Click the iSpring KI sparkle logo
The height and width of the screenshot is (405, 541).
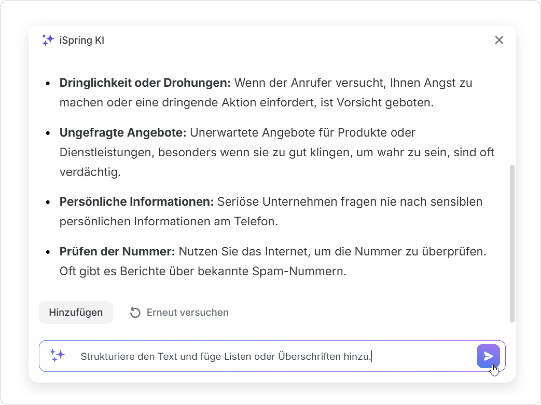pos(48,40)
